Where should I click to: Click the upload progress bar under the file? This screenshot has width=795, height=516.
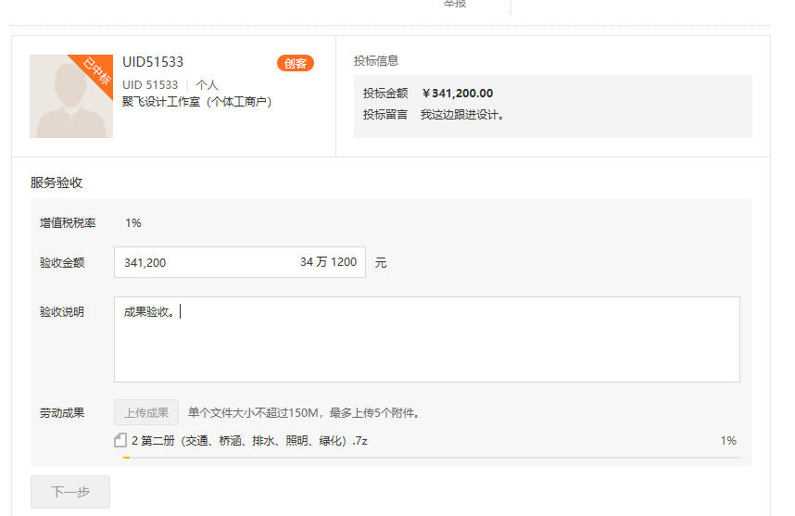(431, 457)
